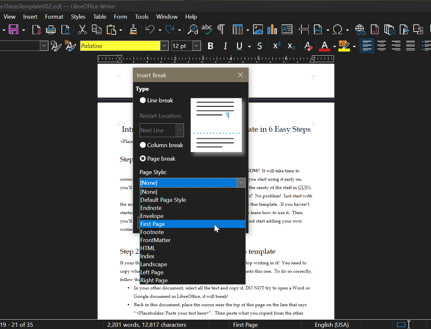Click the Insert Image icon
This screenshot has width=431, height=329.
point(258,30)
